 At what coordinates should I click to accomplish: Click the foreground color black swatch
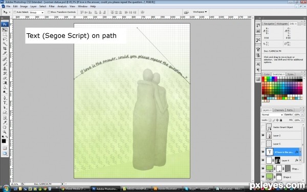click(4, 141)
